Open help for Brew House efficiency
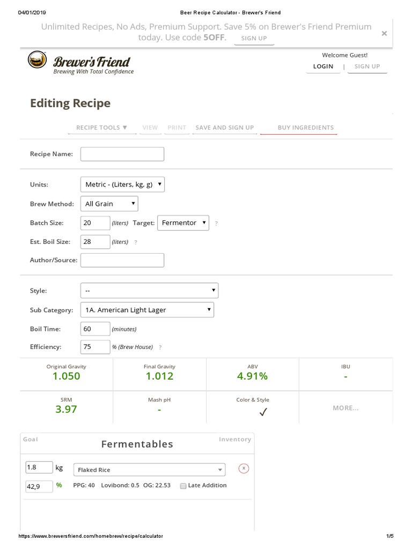 click(x=160, y=347)
